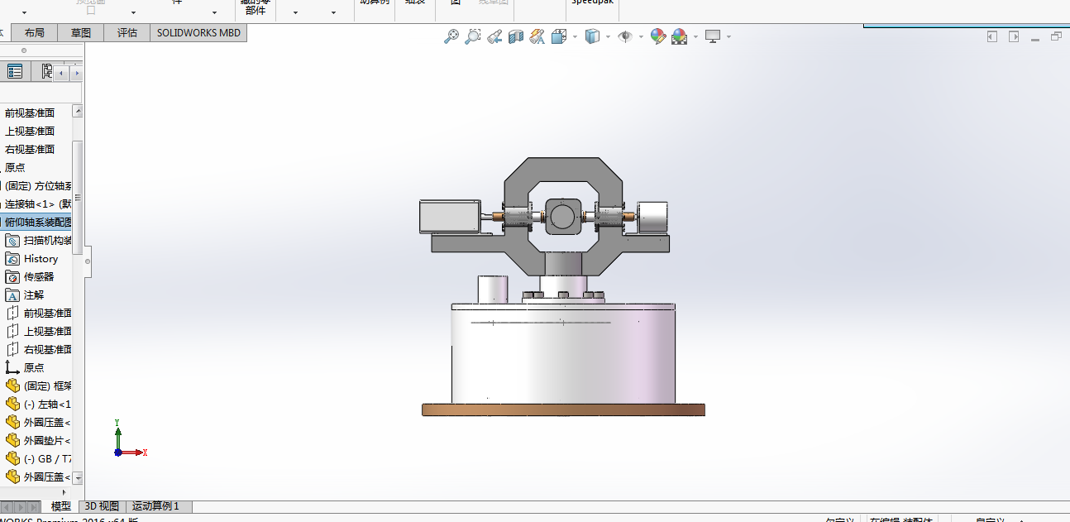This screenshot has width=1070, height=522.
Task: Open the Dynamic Annotation Views icon
Action: (x=537, y=36)
